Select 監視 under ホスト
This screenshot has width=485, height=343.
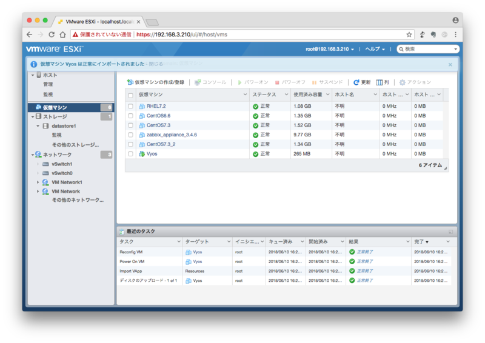[x=48, y=95]
